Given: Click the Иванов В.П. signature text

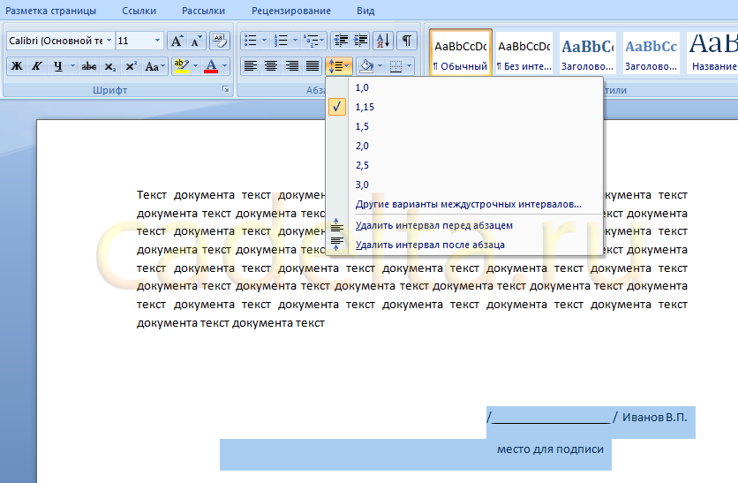Looking at the screenshot, I should click(x=654, y=418).
